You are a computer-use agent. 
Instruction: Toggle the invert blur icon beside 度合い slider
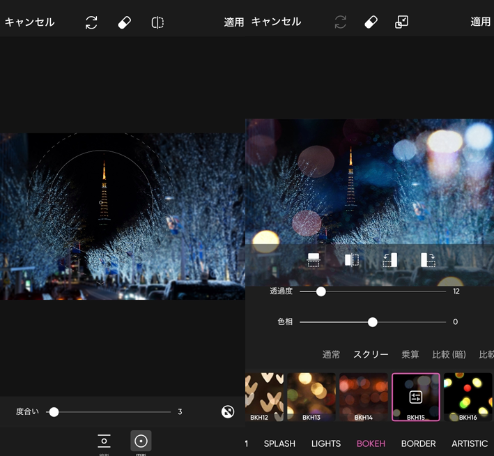228,412
